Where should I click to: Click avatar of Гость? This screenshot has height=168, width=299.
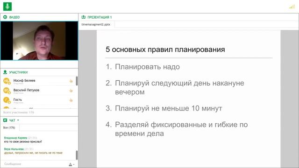pos(7,100)
